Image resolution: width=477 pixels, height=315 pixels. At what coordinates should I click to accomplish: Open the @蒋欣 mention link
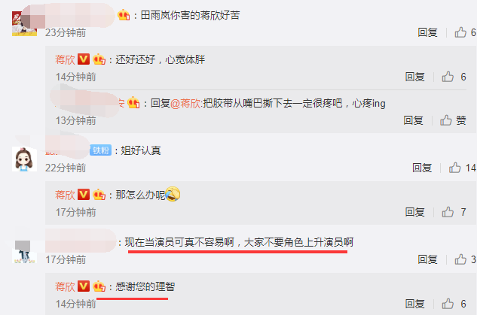pyautogui.click(x=185, y=104)
